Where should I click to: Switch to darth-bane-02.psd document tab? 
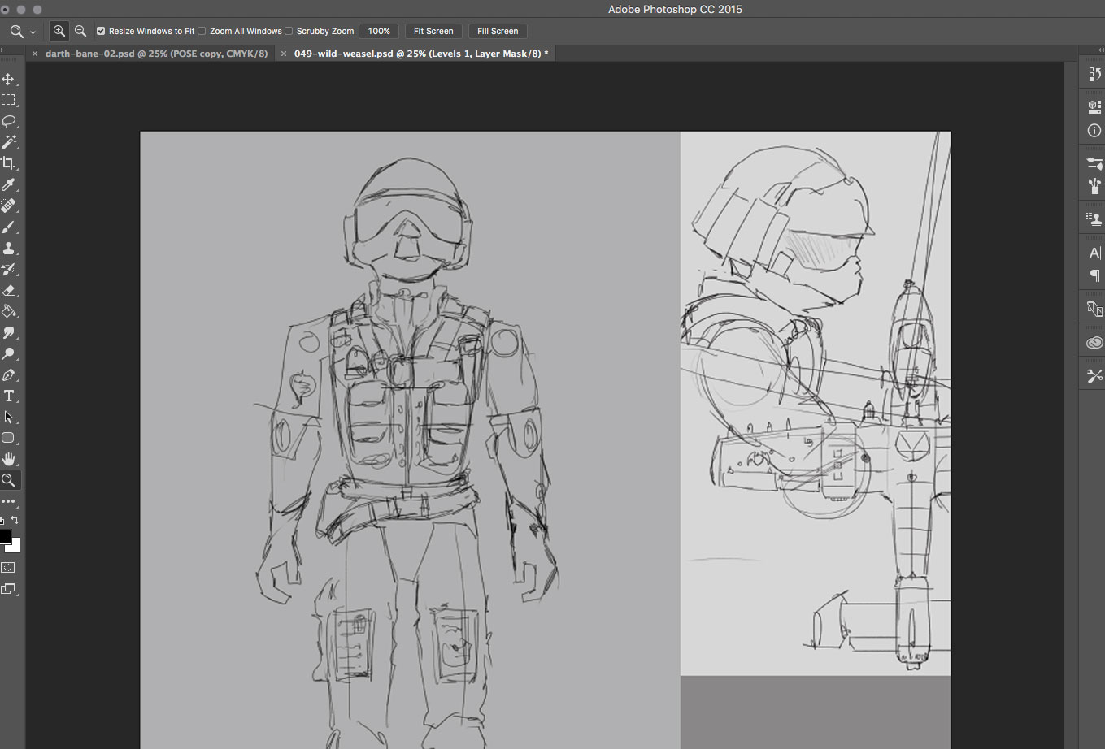coord(156,54)
